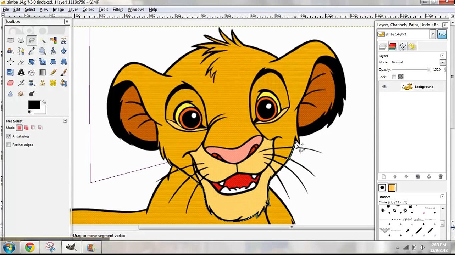Screen dimensions: 455x255
Task: Duplicate the layer button
Action: (x=418, y=176)
